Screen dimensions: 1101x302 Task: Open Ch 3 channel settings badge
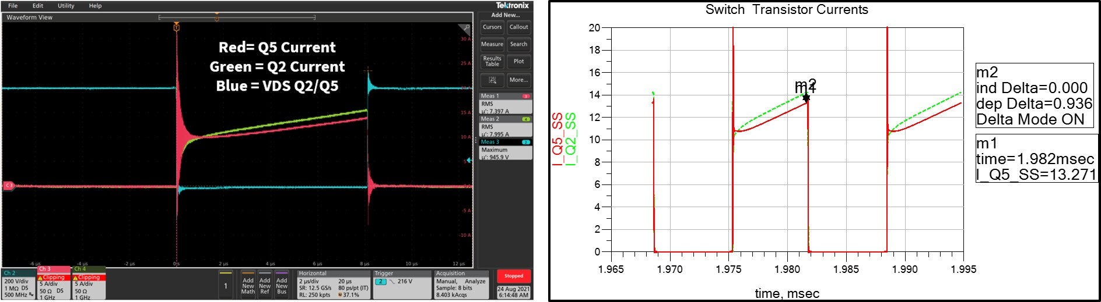click(54, 283)
